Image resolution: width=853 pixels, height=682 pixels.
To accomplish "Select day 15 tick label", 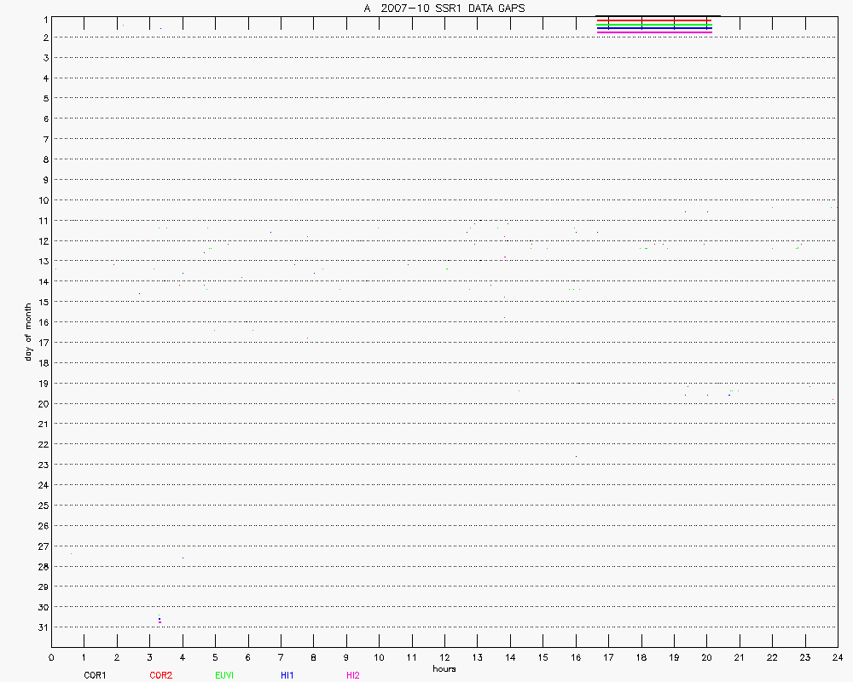I will pos(43,302).
